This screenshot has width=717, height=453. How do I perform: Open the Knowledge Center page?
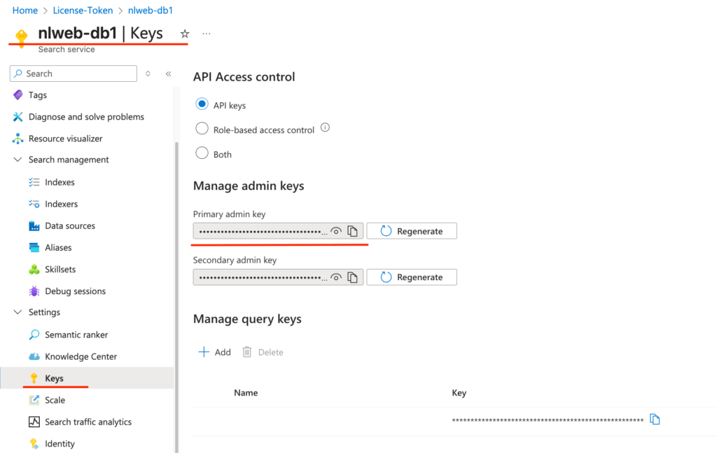pyautogui.click(x=81, y=356)
